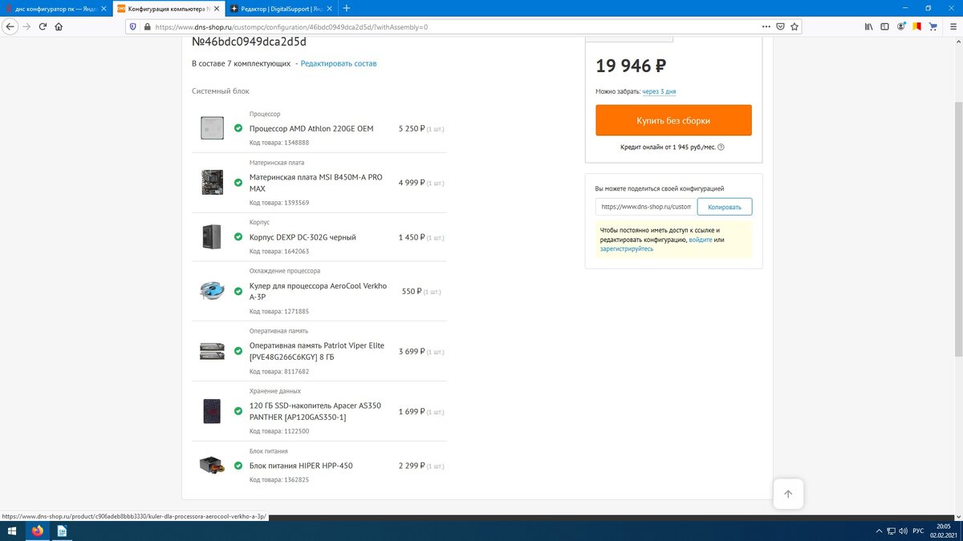Click total price '19 946 ₽'
This screenshot has width=963, height=541.
point(631,66)
